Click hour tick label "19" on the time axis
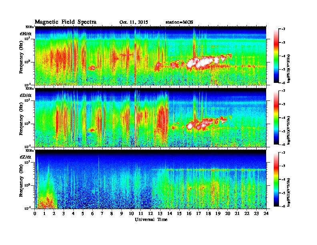Viewport: 317px width, 245px height. coord(218,214)
